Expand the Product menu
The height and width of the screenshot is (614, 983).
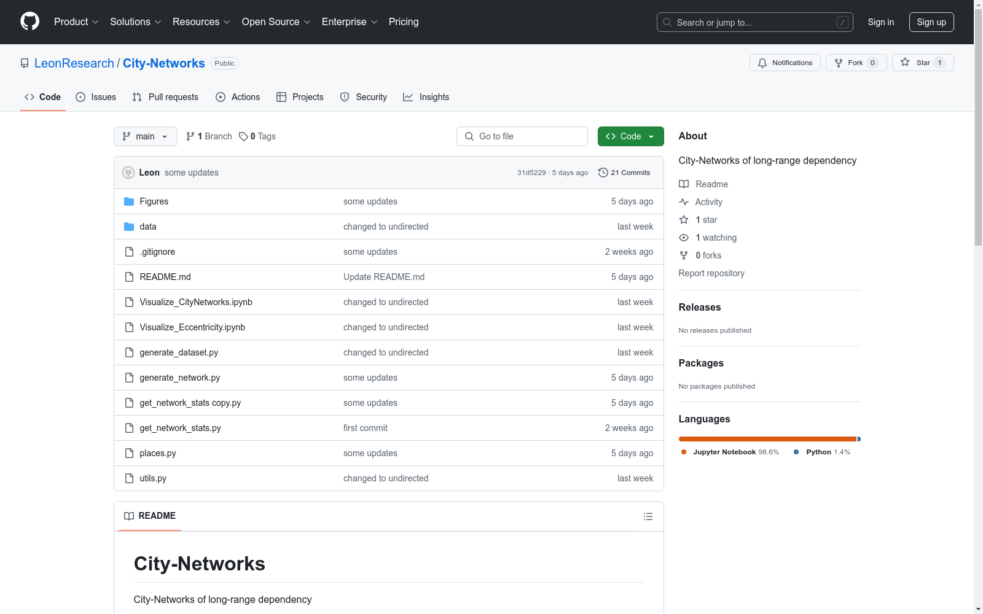(x=76, y=22)
